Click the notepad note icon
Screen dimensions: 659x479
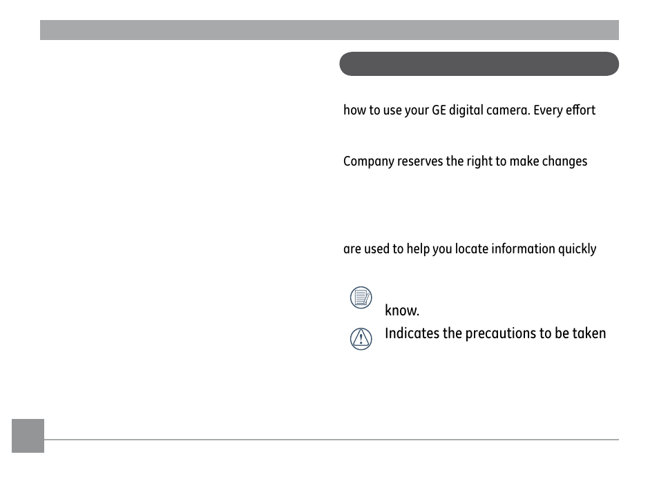click(x=361, y=297)
